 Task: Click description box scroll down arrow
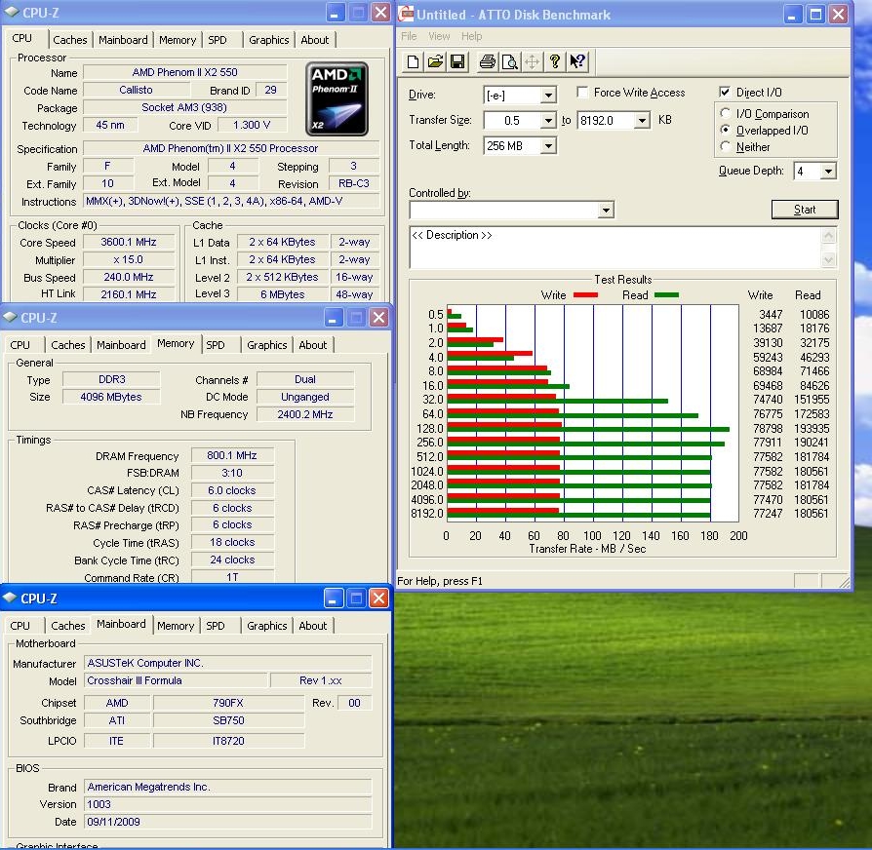(x=828, y=259)
